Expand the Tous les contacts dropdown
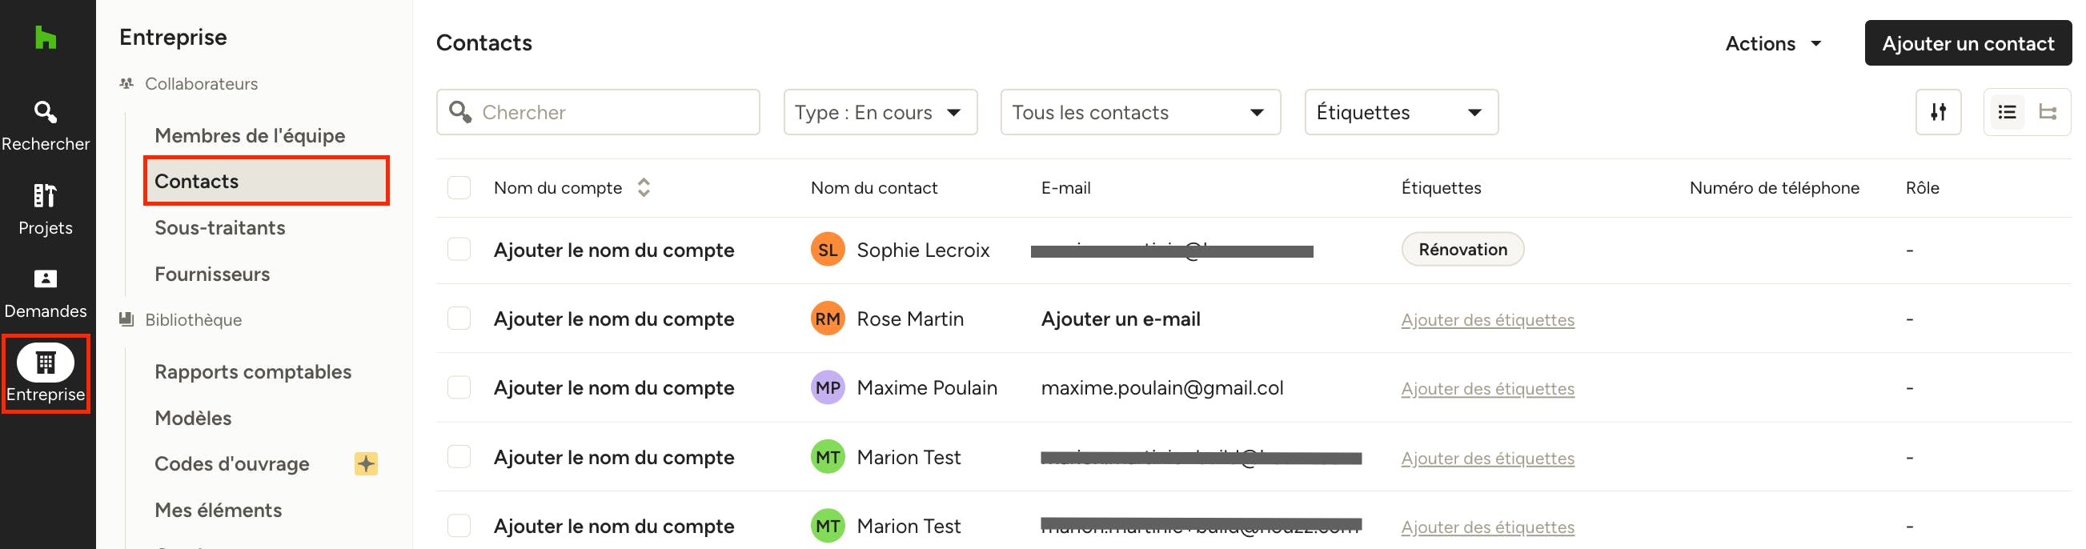The width and height of the screenshot is (2086, 549). (1140, 112)
